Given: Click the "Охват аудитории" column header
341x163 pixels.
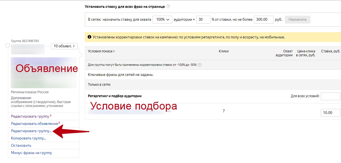Looking at the screenshot, I should pos(284,53).
